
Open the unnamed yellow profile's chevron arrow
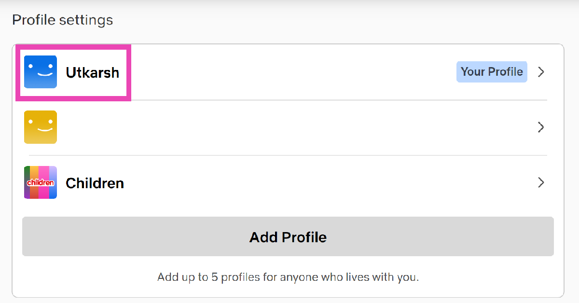click(x=541, y=127)
